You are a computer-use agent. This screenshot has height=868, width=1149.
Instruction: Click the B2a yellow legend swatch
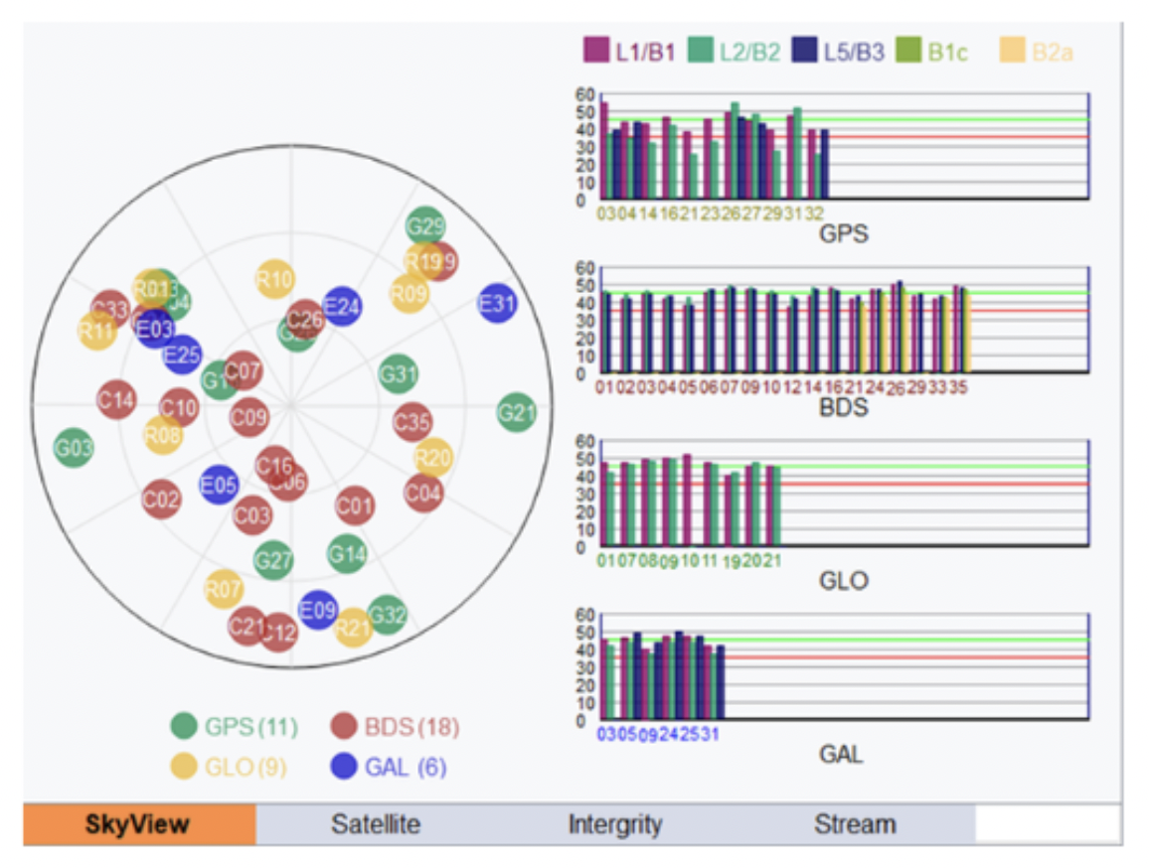click(x=1013, y=52)
